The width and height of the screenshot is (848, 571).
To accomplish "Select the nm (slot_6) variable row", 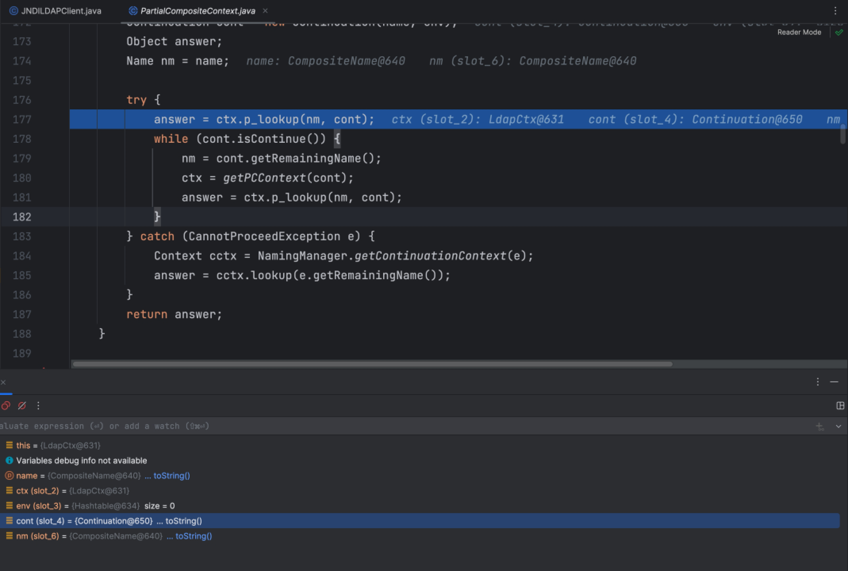I will point(420,536).
